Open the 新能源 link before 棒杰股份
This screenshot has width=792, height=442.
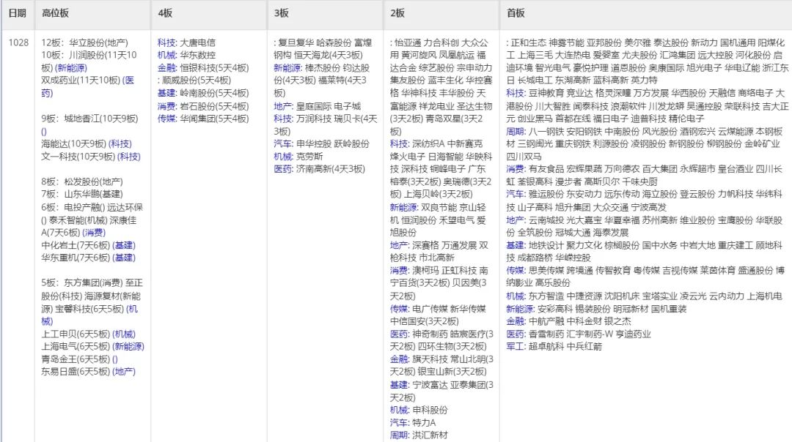[287, 67]
